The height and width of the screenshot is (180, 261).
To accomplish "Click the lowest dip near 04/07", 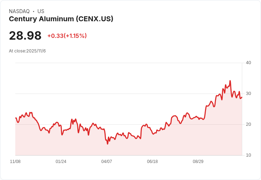I will tap(107, 144).
